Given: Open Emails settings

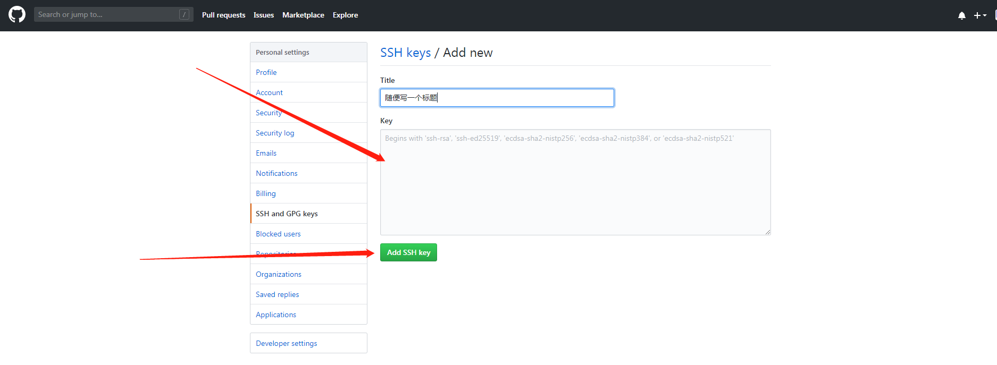Looking at the screenshot, I should tap(308, 153).
